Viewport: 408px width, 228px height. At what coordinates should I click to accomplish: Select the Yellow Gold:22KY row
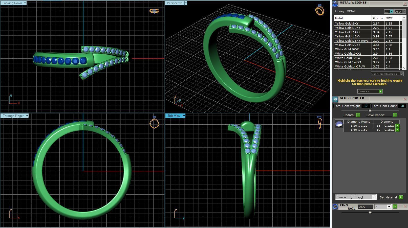tap(368, 45)
